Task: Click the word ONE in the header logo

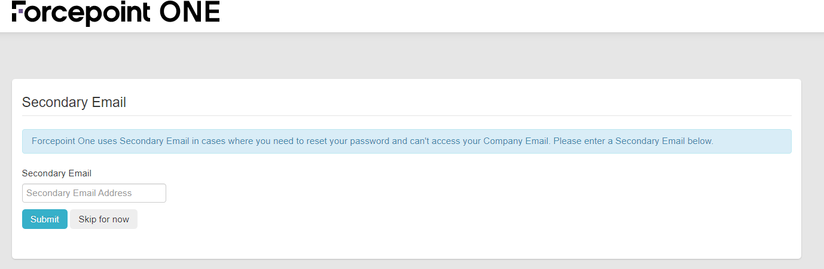Action: coord(190,12)
